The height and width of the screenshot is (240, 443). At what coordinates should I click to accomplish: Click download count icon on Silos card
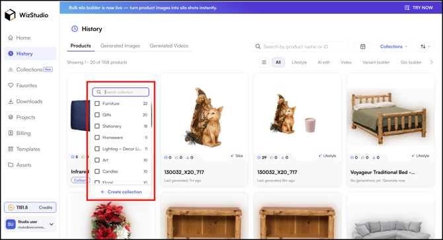(x=188, y=157)
